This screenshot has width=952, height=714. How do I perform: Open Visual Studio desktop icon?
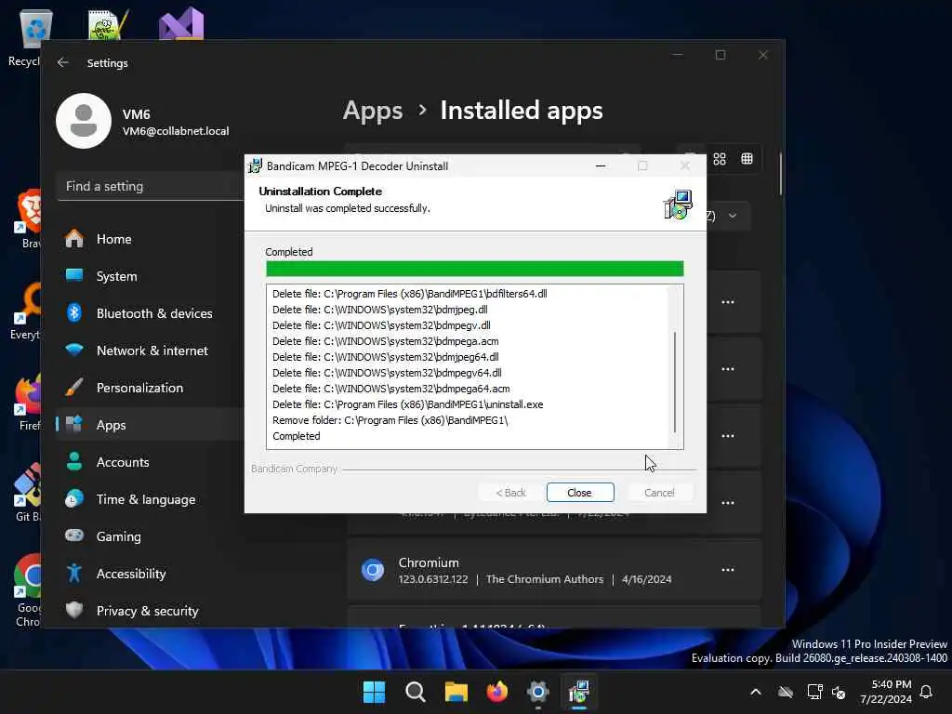point(181,24)
